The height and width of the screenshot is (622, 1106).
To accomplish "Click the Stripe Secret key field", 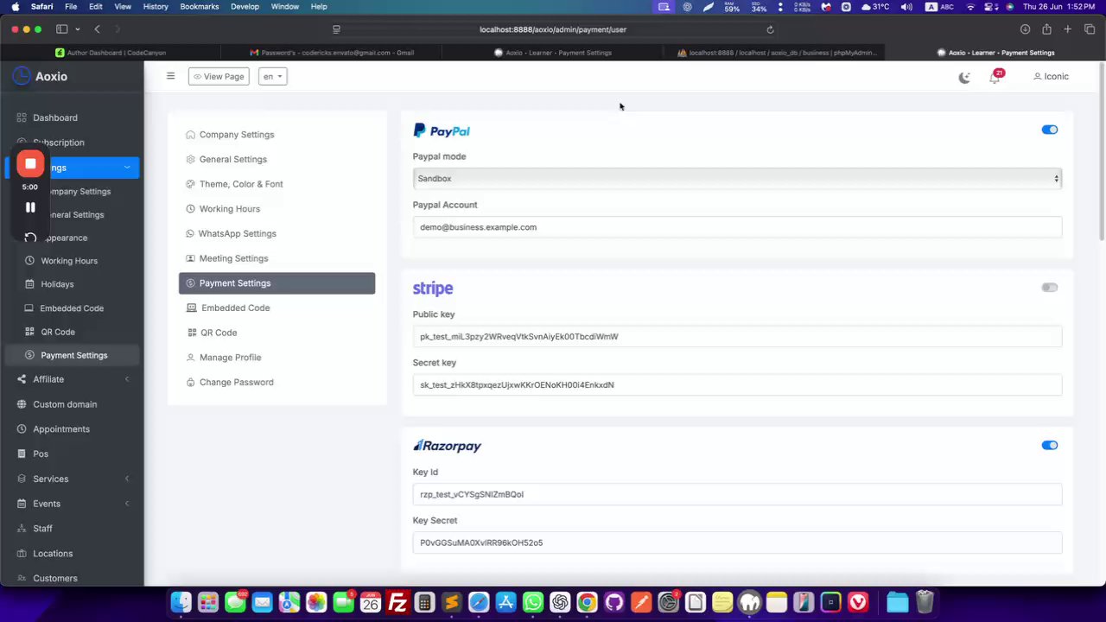I will (737, 385).
